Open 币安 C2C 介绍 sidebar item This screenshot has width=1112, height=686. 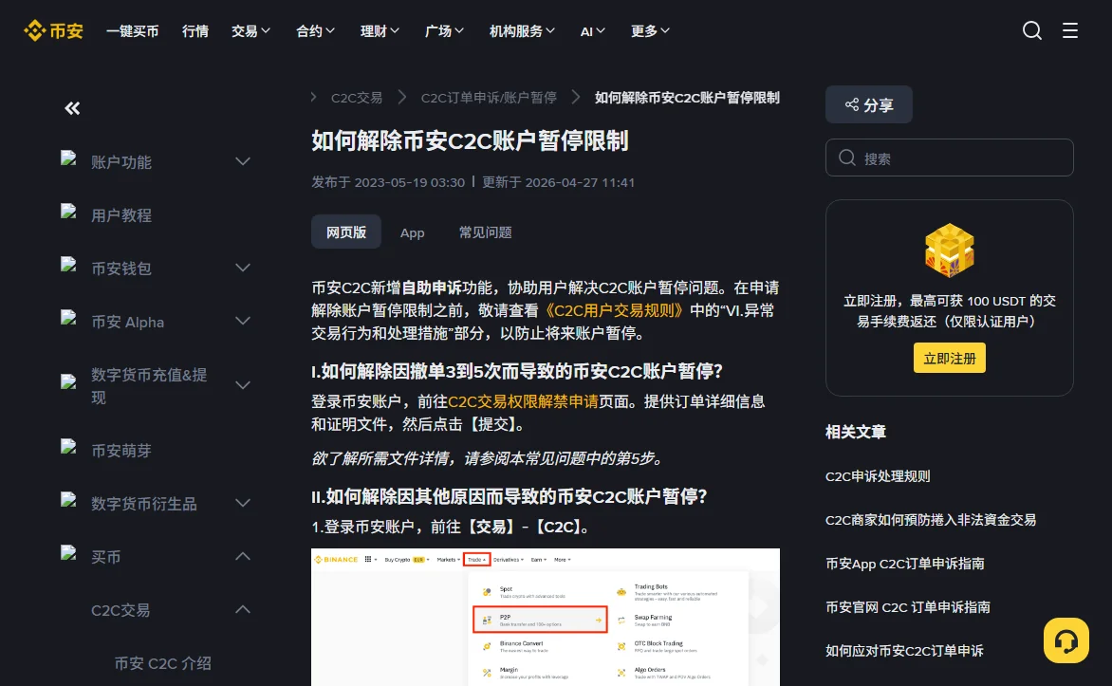tap(163, 663)
